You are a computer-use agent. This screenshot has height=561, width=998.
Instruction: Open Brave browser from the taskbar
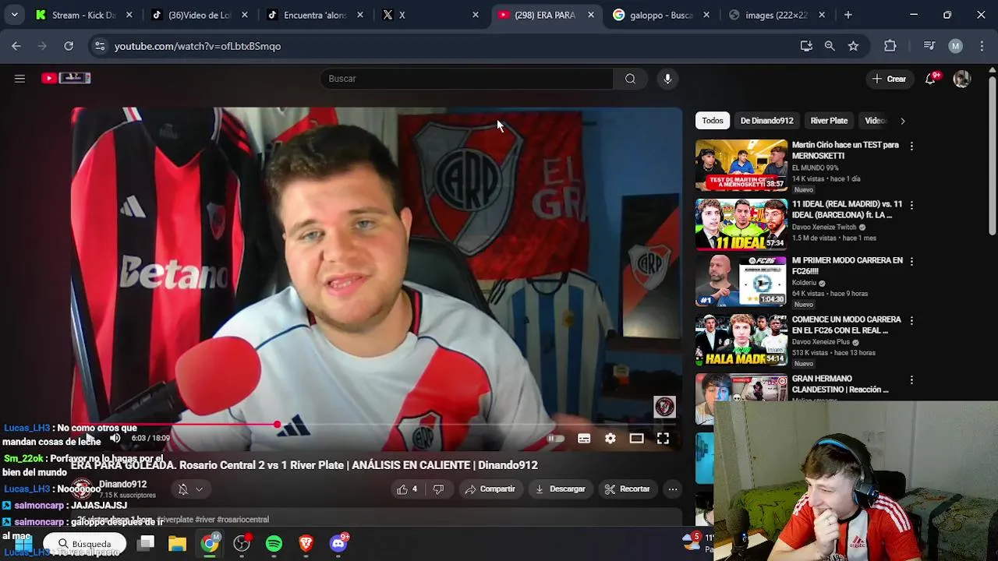tap(306, 544)
